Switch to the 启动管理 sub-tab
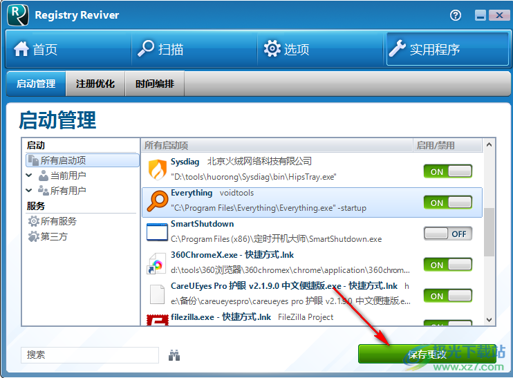This screenshot has width=513, height=378. 36,84
